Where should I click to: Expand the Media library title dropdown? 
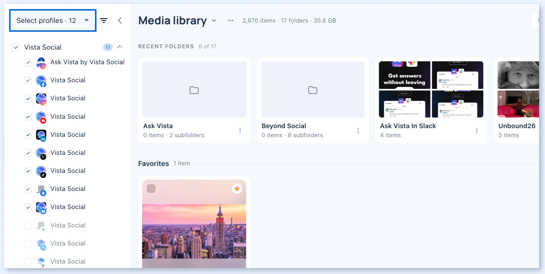coord(214,20)
